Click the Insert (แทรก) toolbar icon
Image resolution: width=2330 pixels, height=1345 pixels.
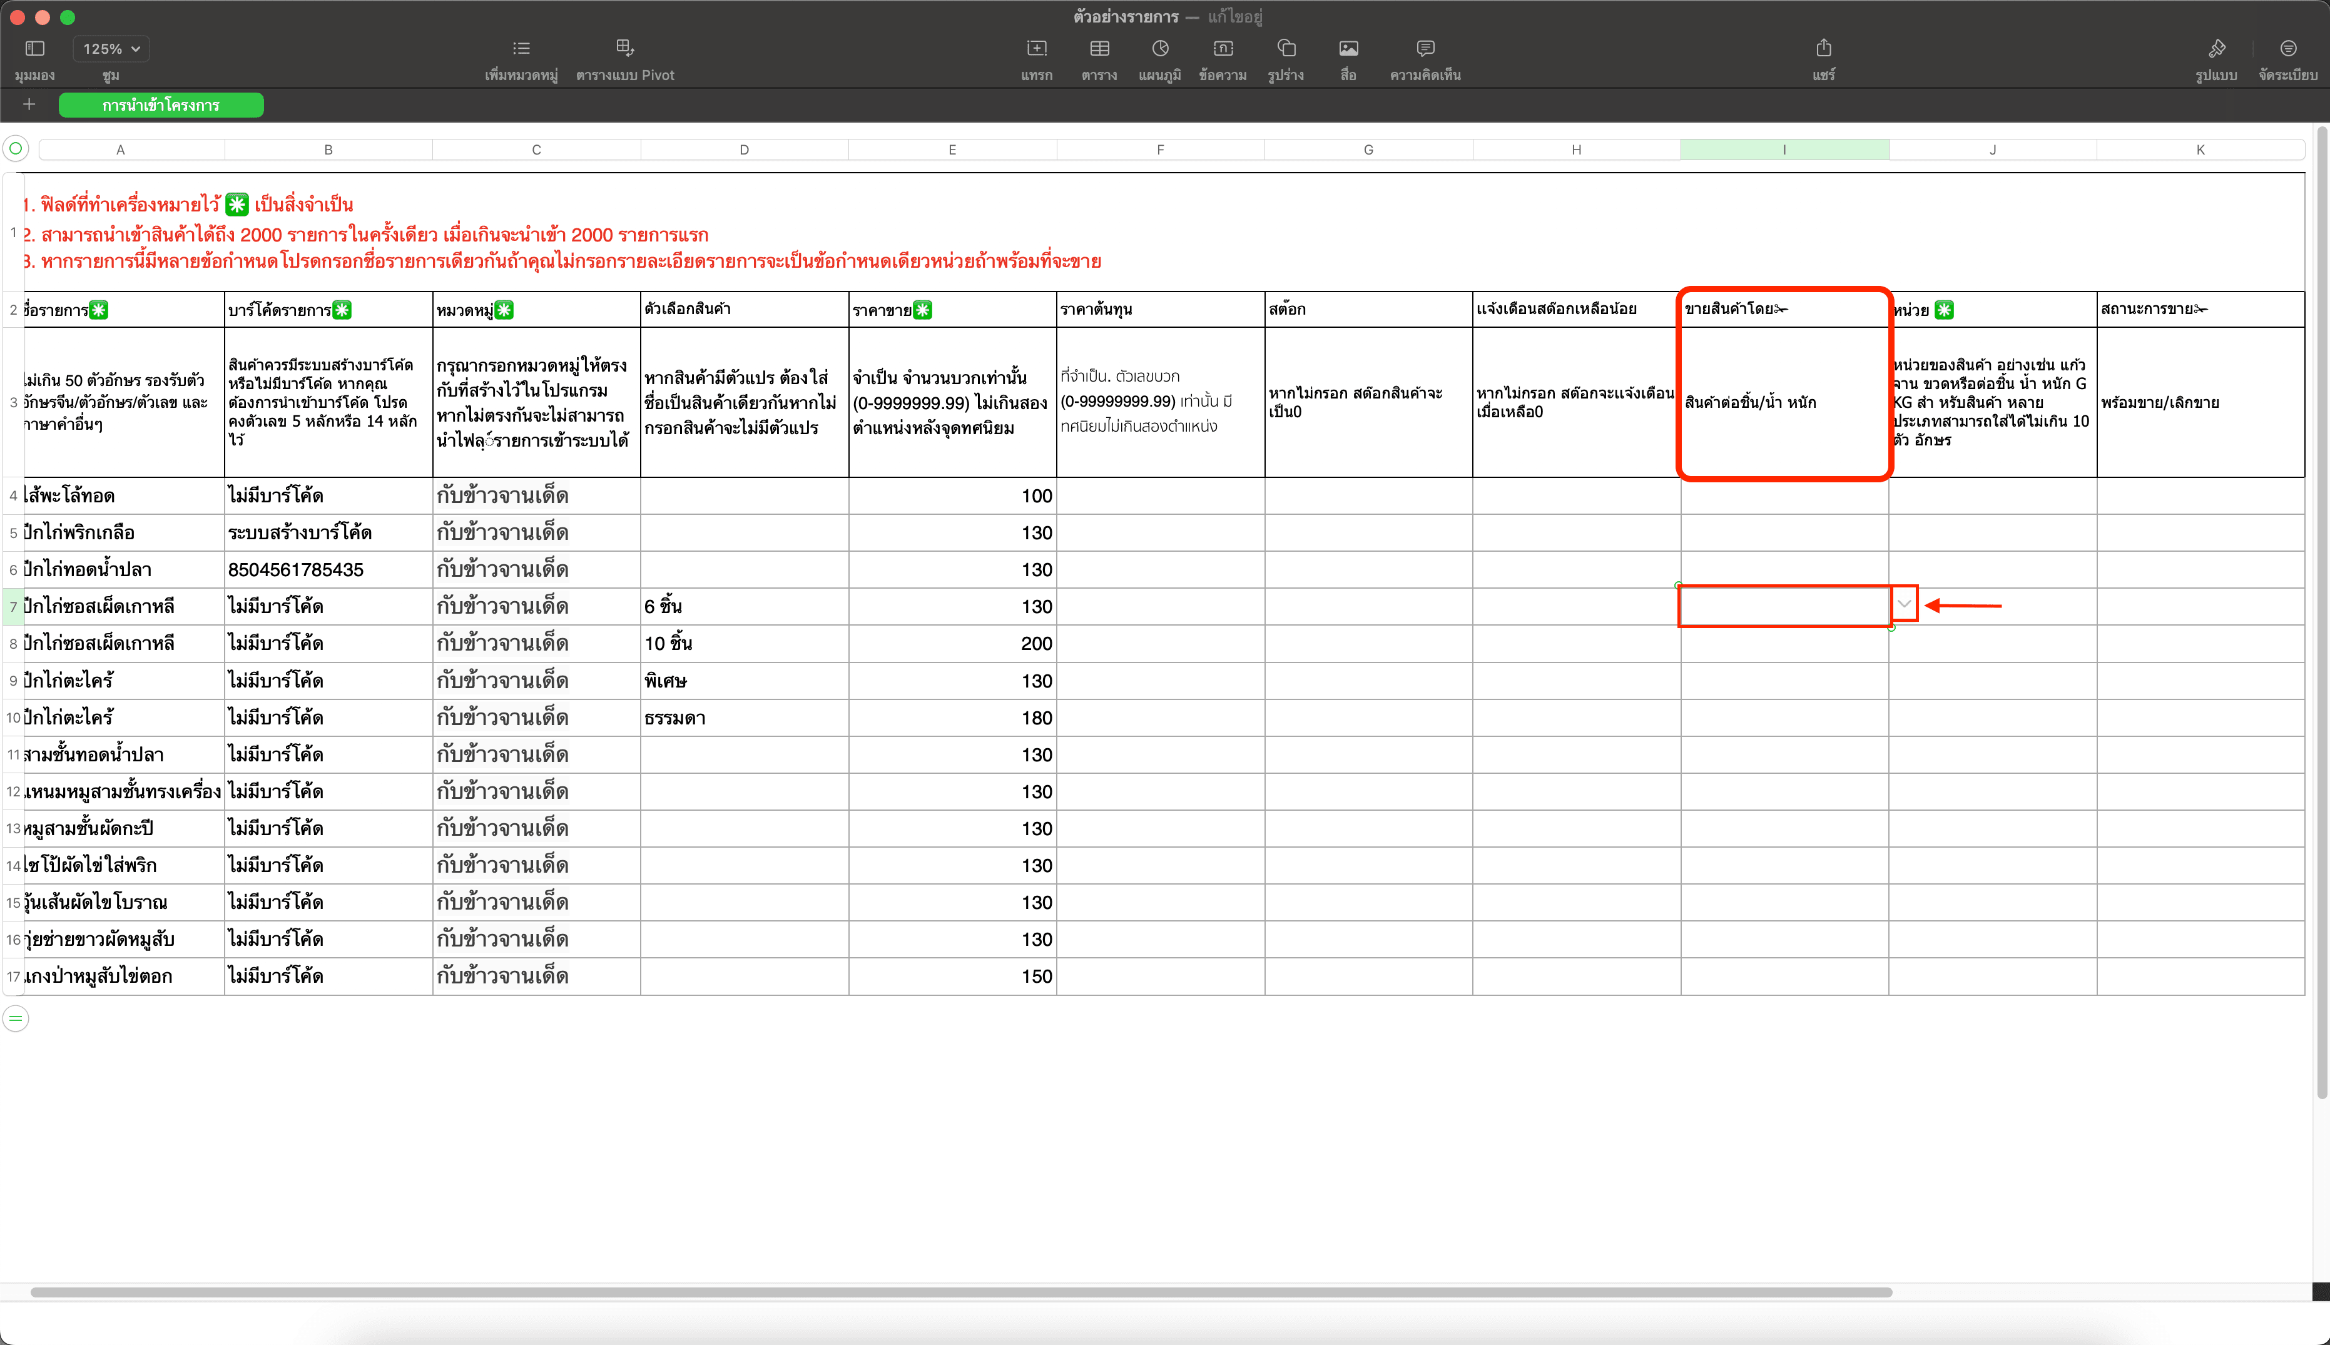(x=1037, y=48)
